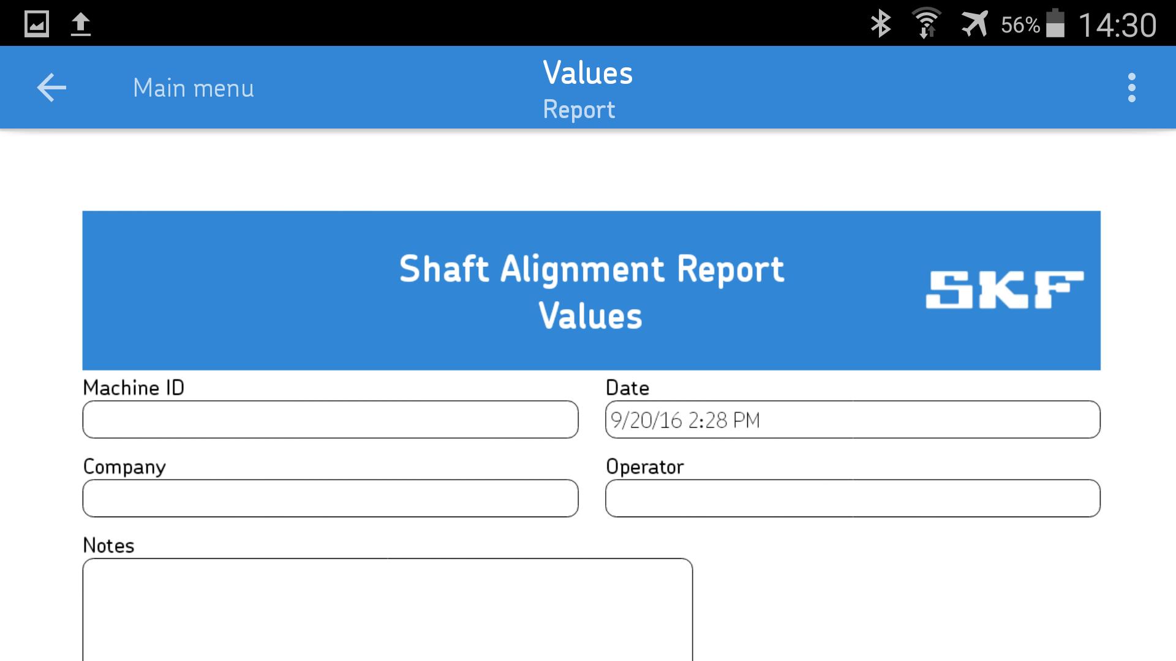Tap the 14:30 clock in status bar
The image size is (1176, 661).
1117,25
